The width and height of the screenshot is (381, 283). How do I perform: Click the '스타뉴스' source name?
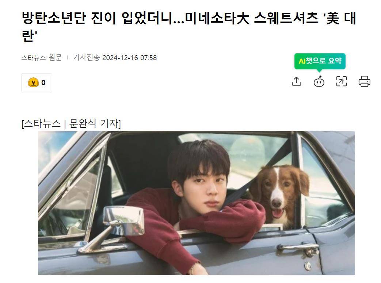[x=34, y=58]
